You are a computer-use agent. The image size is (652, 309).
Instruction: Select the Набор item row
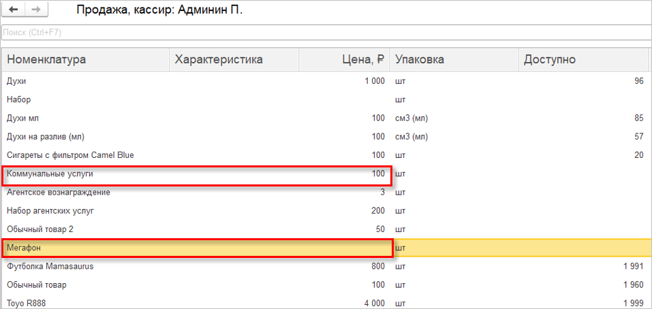coord(326,99)
